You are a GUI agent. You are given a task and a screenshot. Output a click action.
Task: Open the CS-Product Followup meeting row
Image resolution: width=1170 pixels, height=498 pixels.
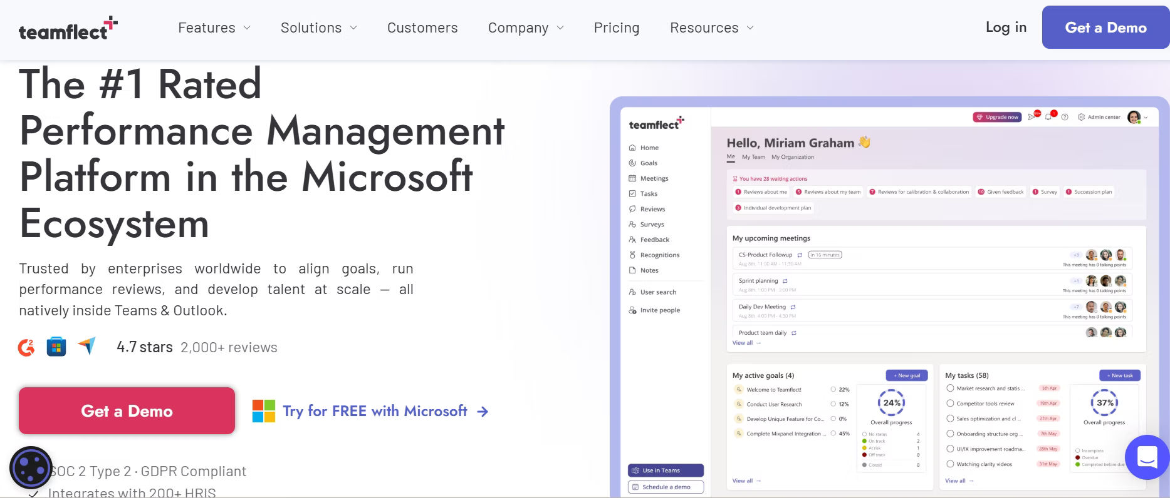[932, 258]
